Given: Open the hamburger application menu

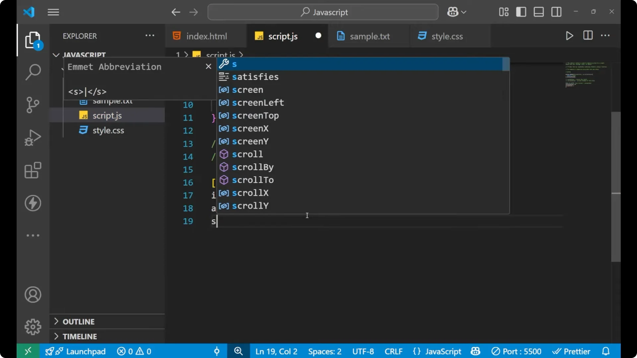Looking at the screenshot, I should [53, 12].
